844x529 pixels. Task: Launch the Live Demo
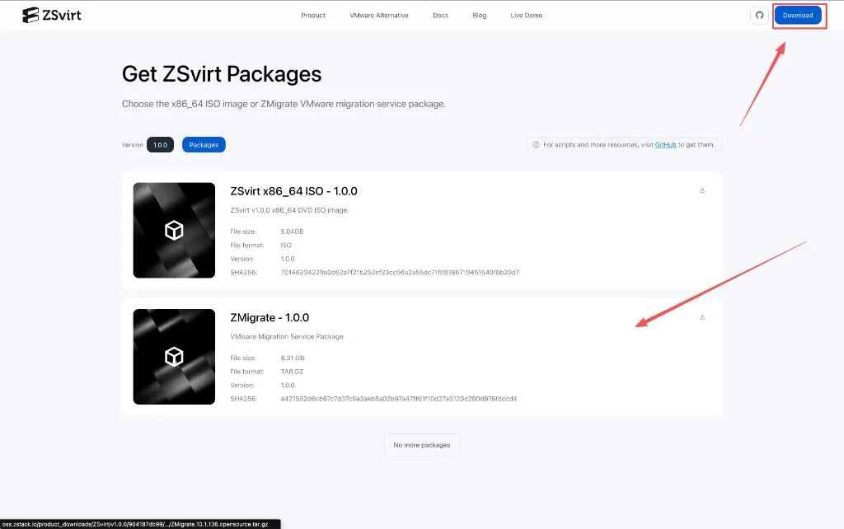[527, 15]
